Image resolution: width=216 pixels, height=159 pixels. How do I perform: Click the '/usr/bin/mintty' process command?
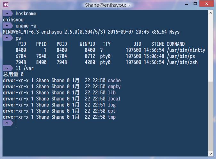tap(186, 50)
